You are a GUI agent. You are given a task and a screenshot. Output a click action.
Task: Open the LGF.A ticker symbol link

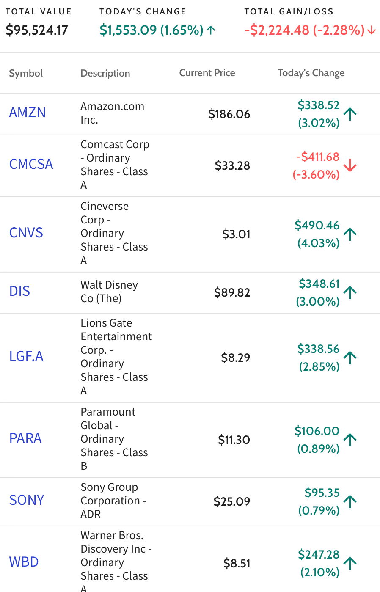point(26,356)
